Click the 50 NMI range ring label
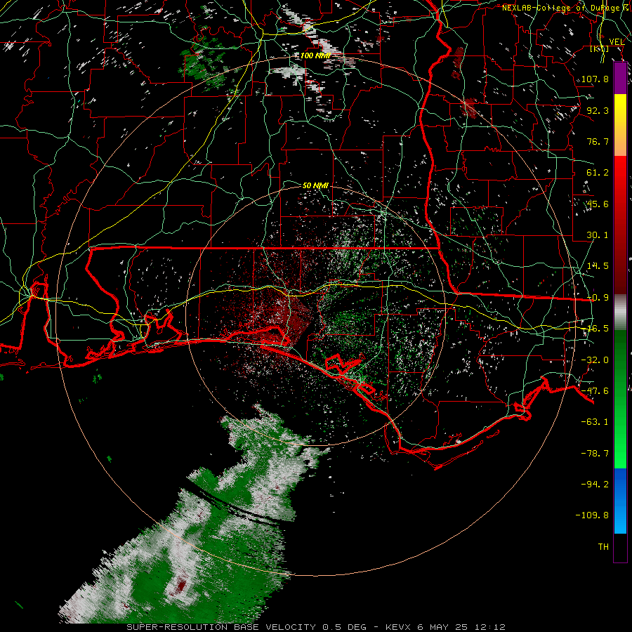This screenshot has width=632, height=632. coord(315,185)
